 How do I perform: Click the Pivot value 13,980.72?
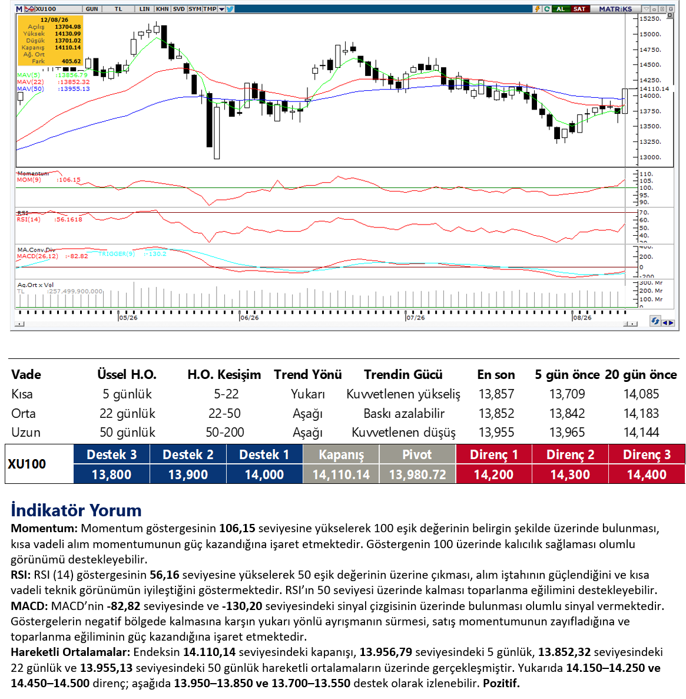[x=417, y=474]
